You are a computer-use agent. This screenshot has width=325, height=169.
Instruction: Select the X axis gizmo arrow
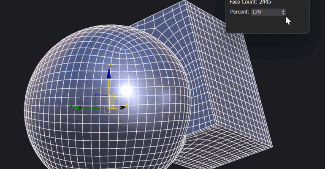pyautogui.click(x=122, y=107)
